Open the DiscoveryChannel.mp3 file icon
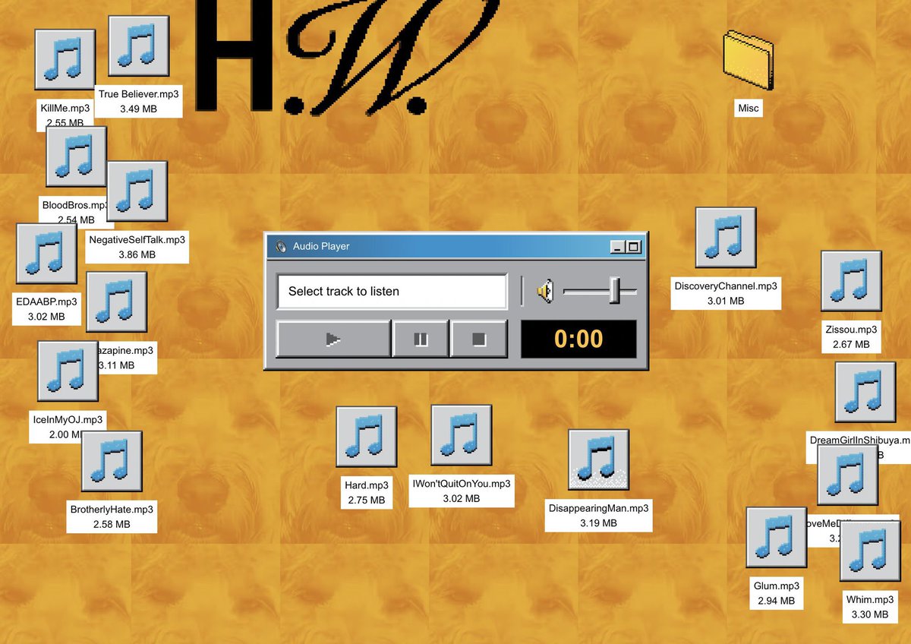This screenshot has height=644, width=911. tap(725, 237)
